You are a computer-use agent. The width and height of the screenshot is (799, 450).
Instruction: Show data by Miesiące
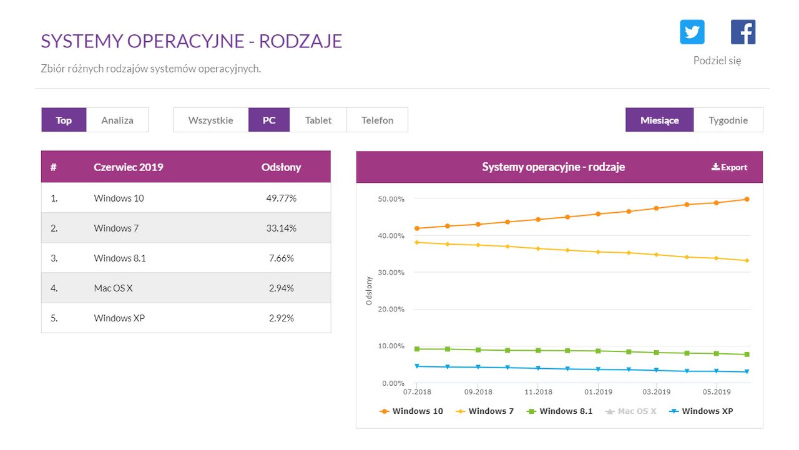[660, 120]
